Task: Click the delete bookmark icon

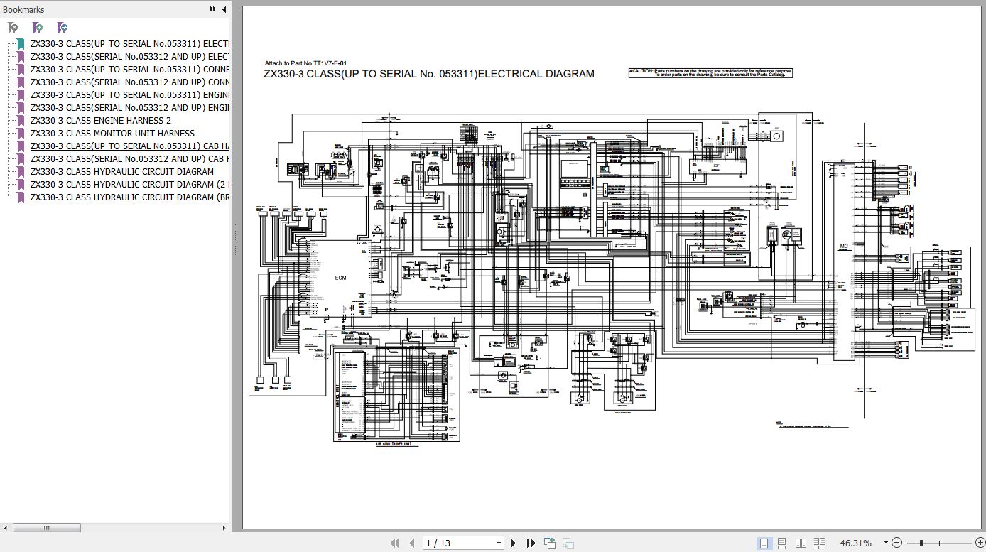Action: (x=13, y=28)
